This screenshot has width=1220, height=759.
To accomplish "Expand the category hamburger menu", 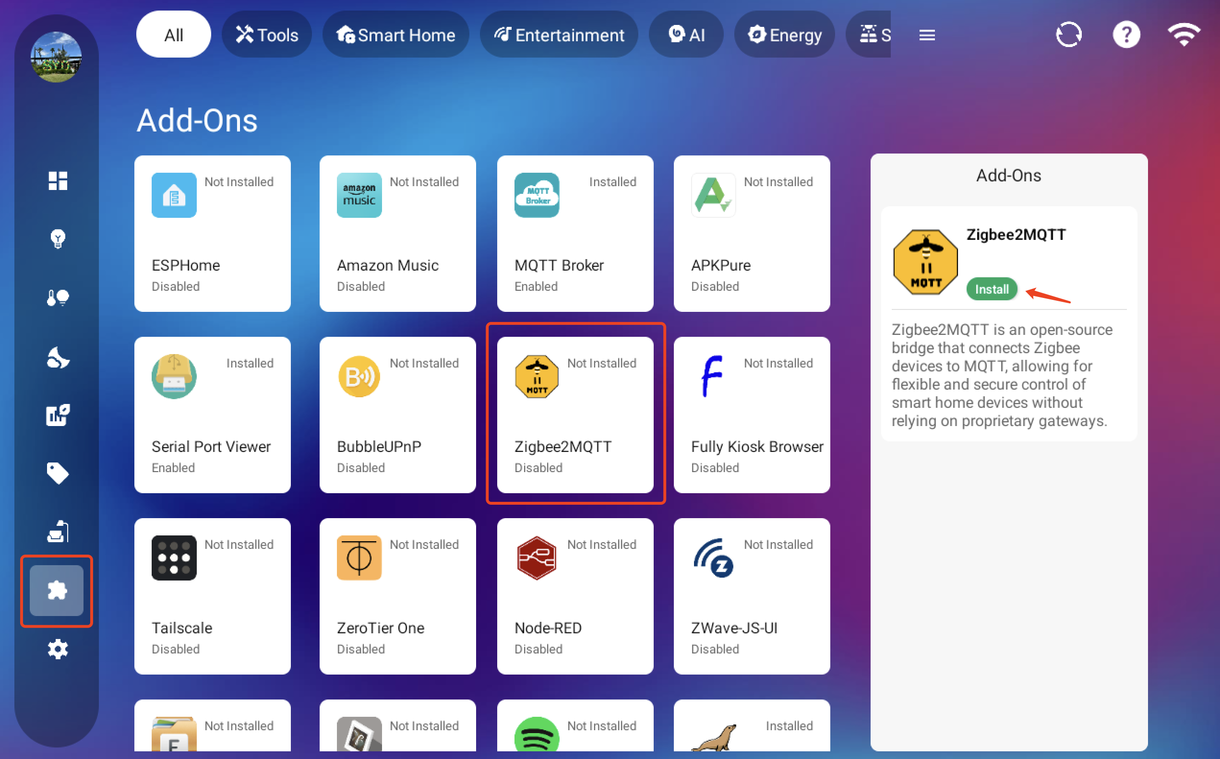I will [927, 35].
